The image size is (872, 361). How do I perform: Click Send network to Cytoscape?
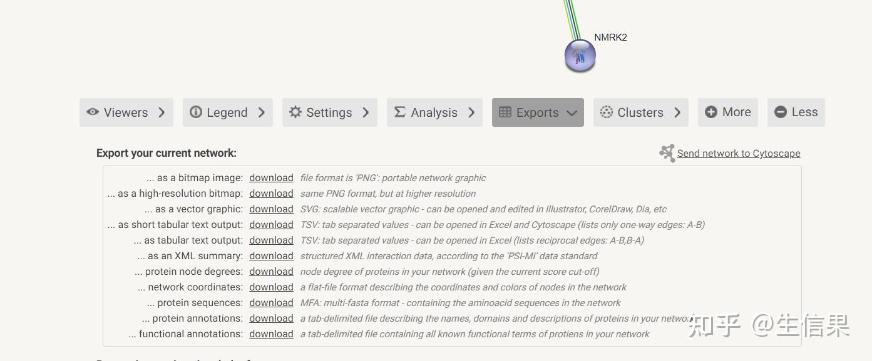coord(739,153)
